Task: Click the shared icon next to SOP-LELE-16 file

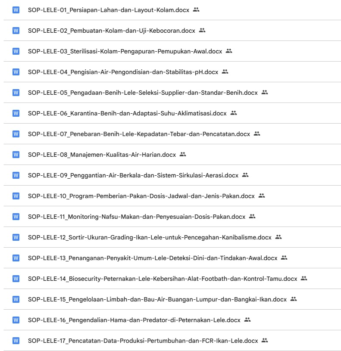Action: [x=247, y=320]
